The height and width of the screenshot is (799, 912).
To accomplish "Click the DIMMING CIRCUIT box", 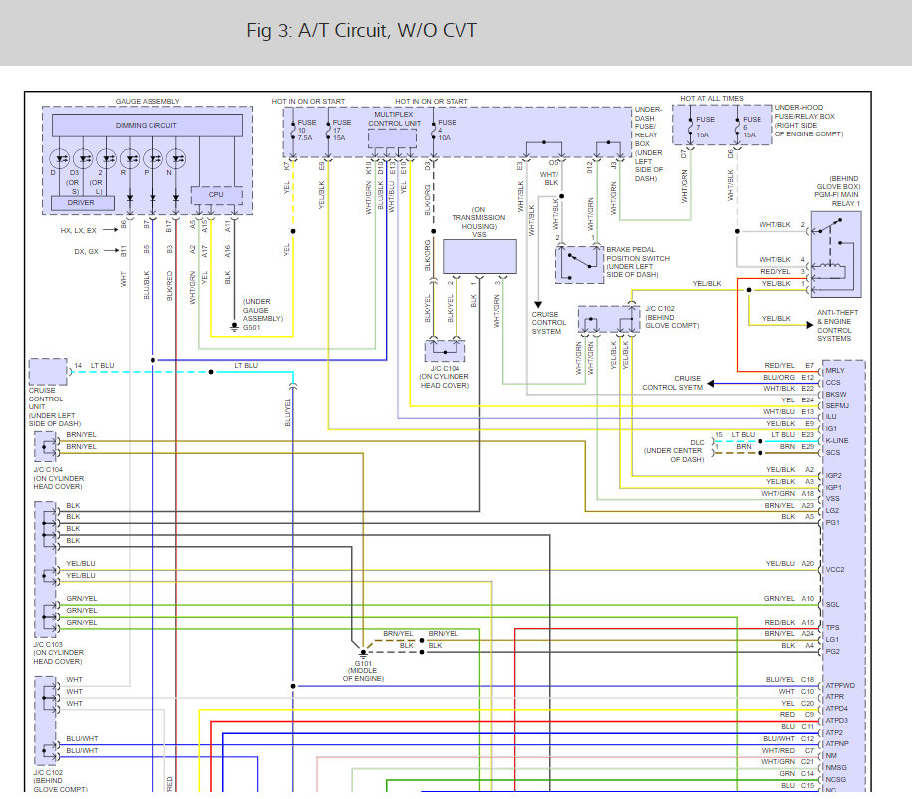I will (148, 125).
